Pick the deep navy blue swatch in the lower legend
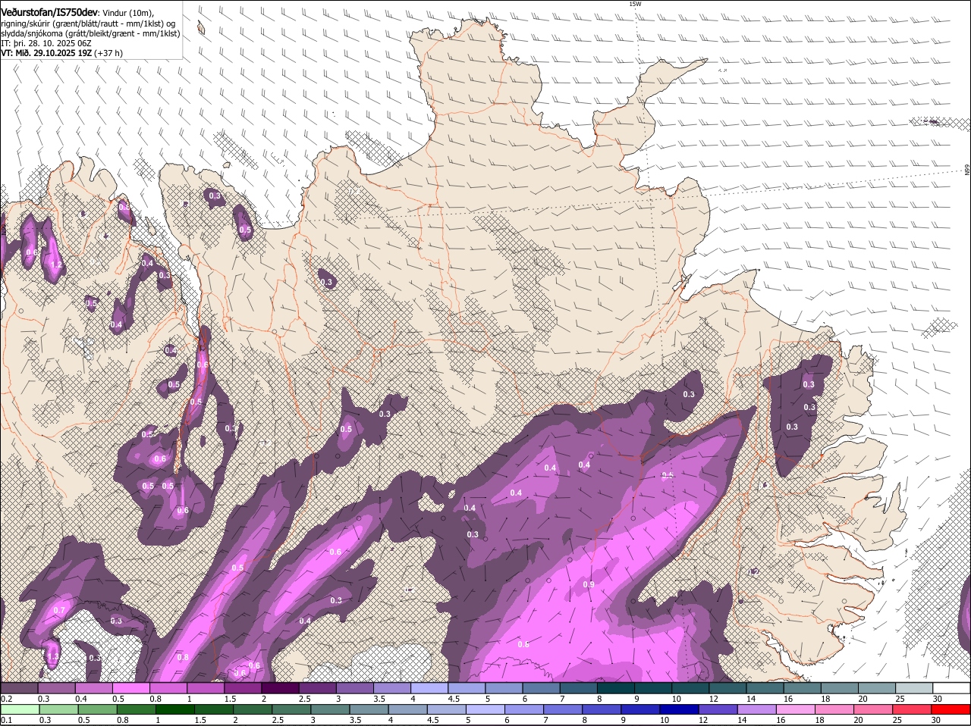 point(680,709)
